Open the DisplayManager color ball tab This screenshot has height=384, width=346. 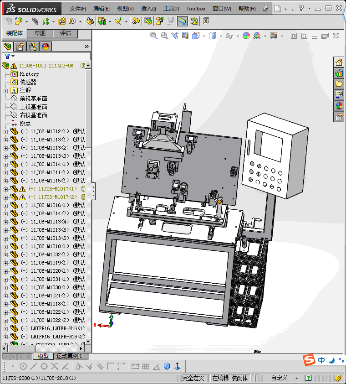[x=45, y=47]
